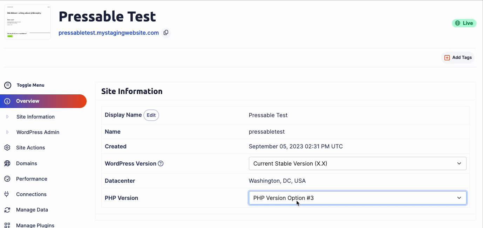483x228 pixels.
Task: Open the Performance menu item
Action: (x=32, y=179)
